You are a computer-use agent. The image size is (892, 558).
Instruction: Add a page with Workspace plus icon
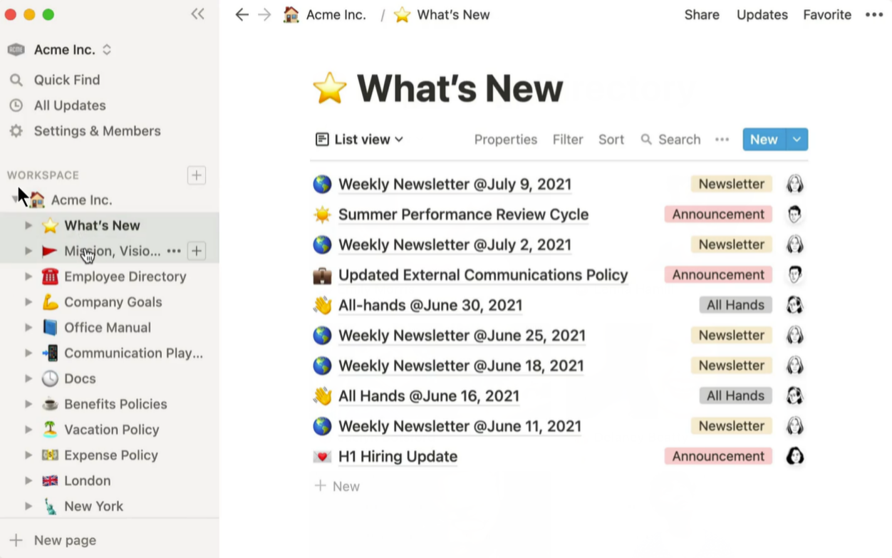click(197, 175)
